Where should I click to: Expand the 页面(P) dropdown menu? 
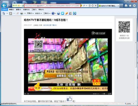(x=30, y=13)
